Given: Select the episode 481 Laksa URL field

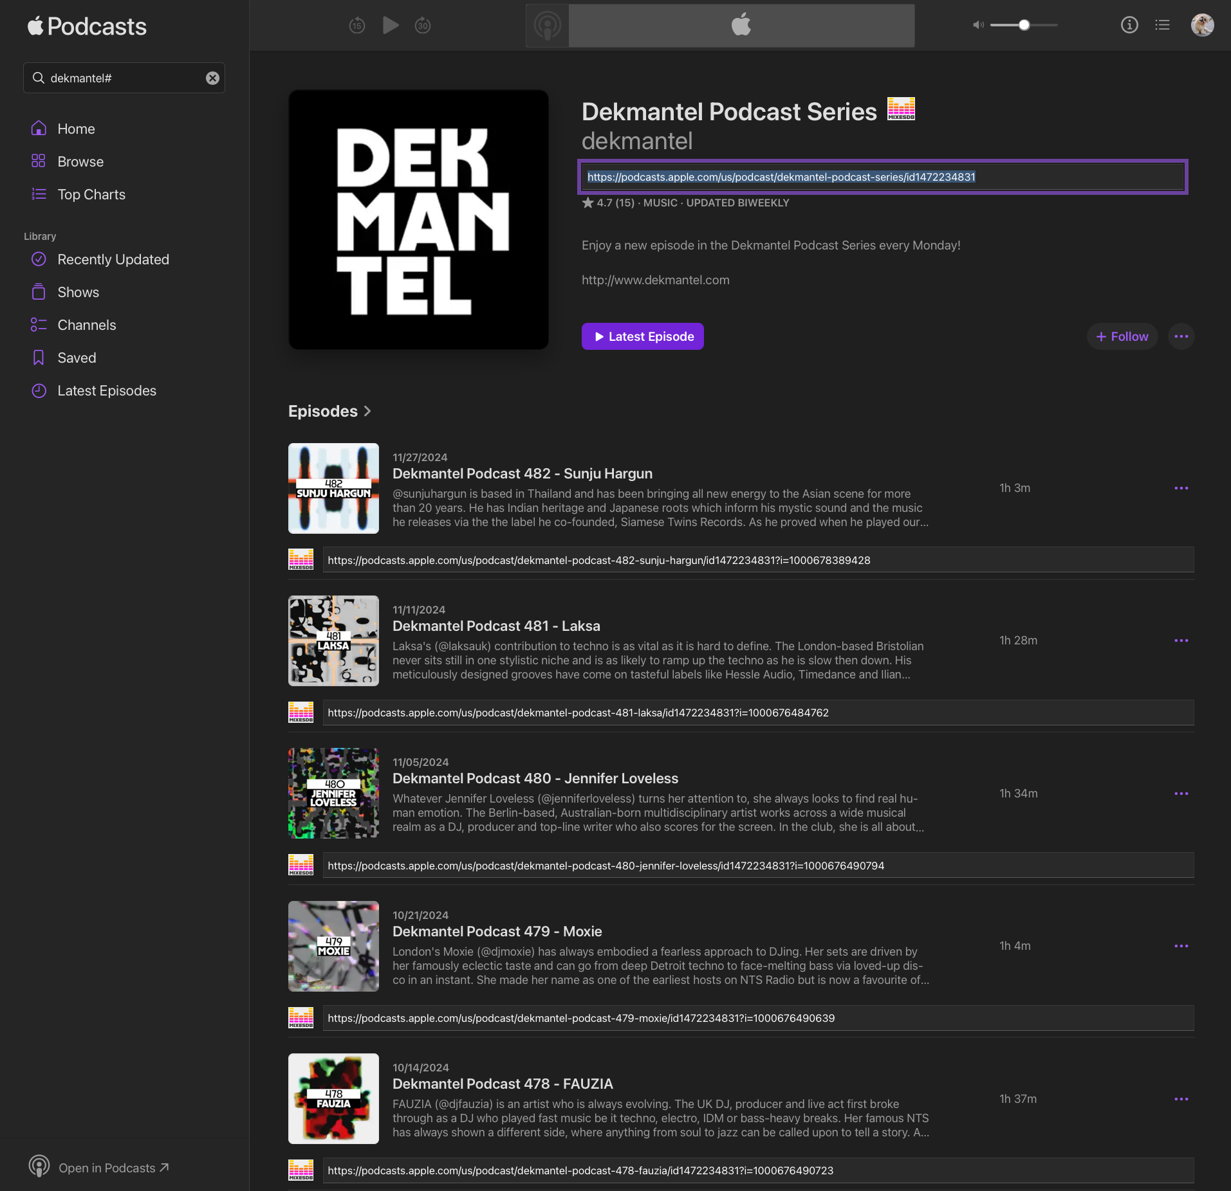Looking at the screenshot, I should click(x=758, y=713).
